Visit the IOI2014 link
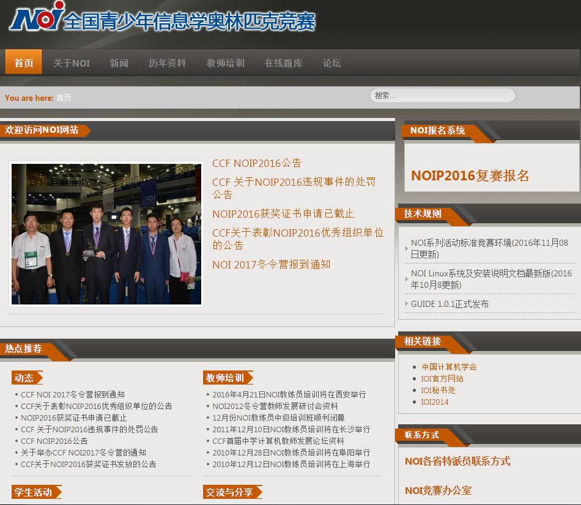 [435, 402]
